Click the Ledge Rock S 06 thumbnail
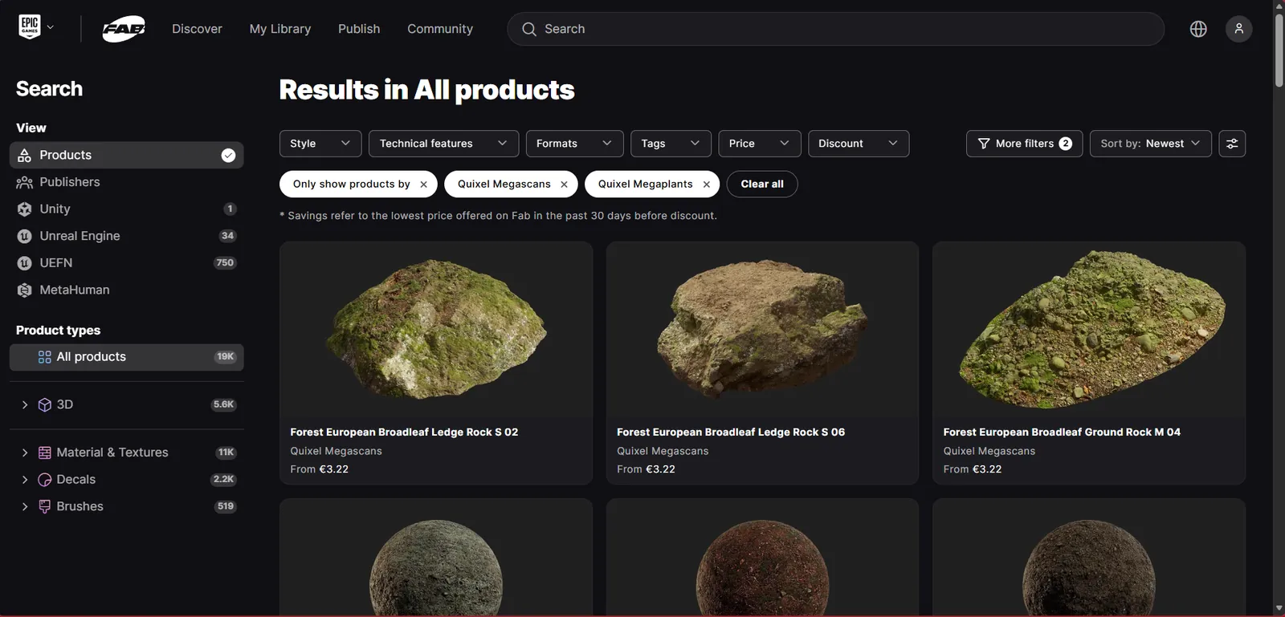 point(762,330)
